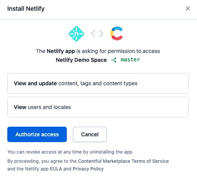Click the bold Netlify app text
The width and height of the screenshot is (197, 177).
coord(61,51)
